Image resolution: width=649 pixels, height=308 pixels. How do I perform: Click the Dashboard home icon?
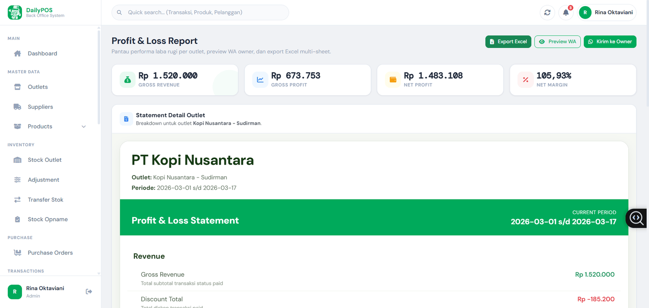(x=17, y=53)
